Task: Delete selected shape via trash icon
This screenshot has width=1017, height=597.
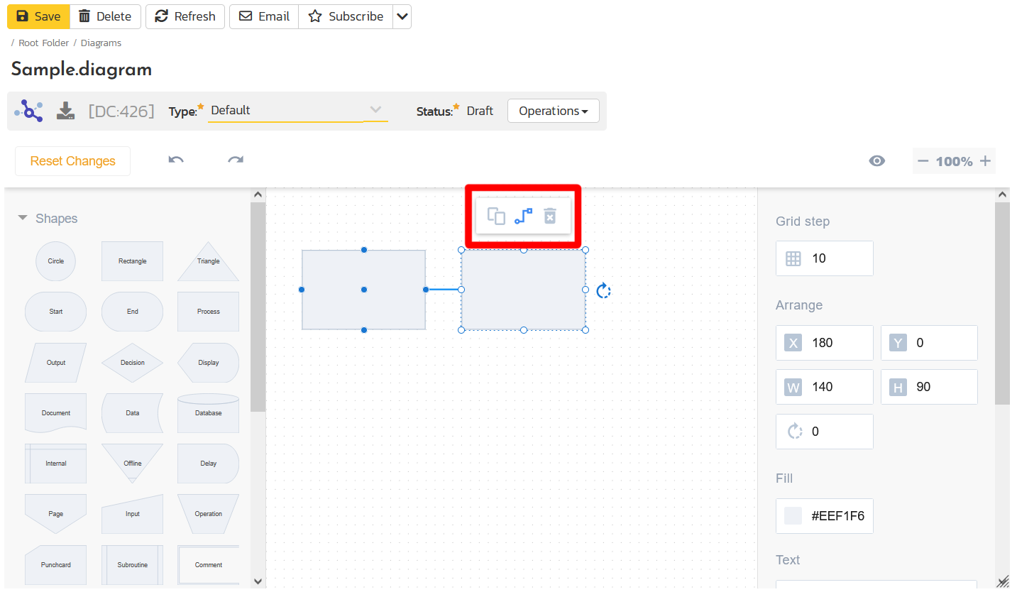Action: pos(550,216)
